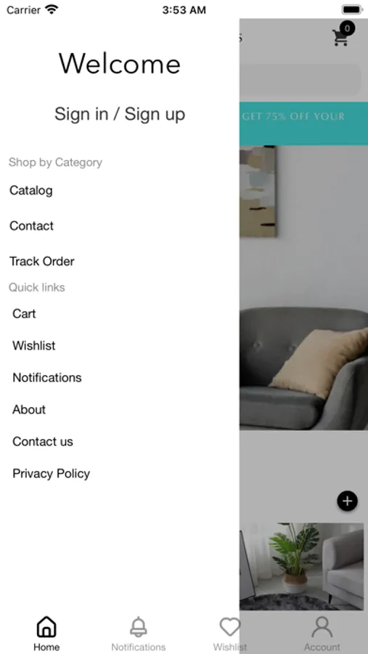The width and height of the screenshot is (368, 654).
Task: Open Wishlist from the drawer menu
Action: click(34, 345)
